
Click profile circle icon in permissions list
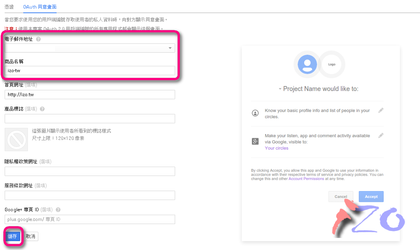tap(255, 113)
